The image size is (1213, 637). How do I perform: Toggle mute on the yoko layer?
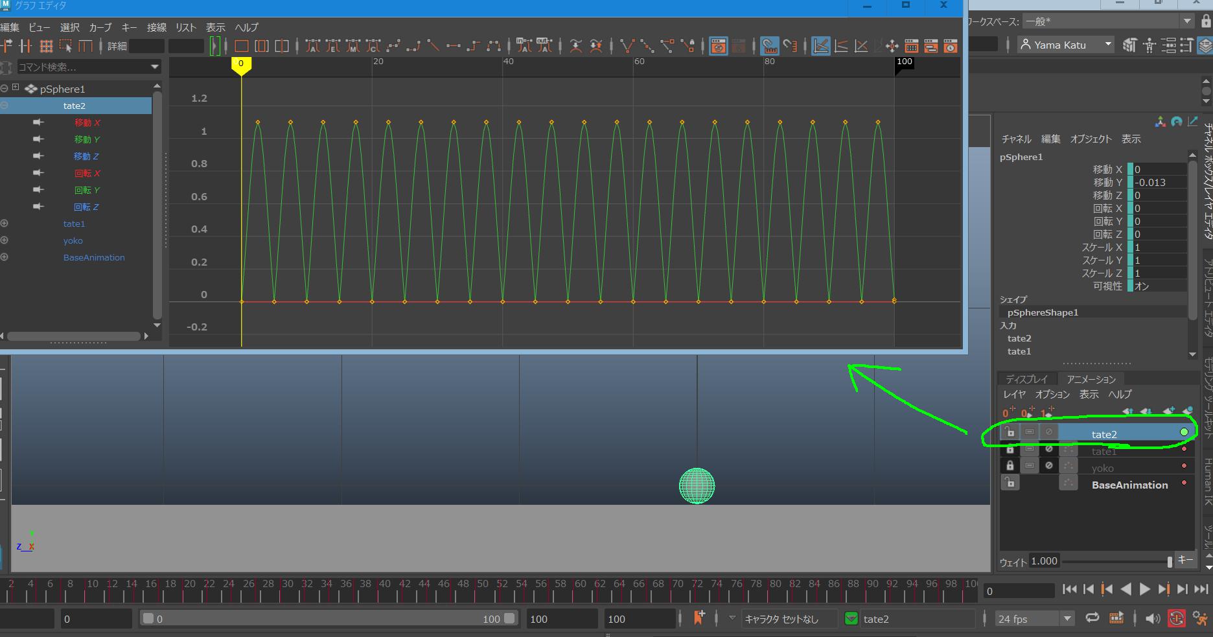1048,465
